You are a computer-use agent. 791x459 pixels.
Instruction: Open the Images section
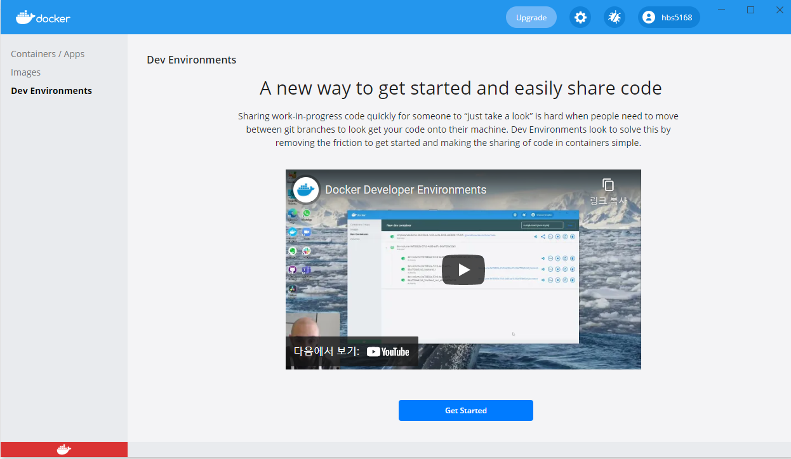pyautogui.click(x=25, y=72)
